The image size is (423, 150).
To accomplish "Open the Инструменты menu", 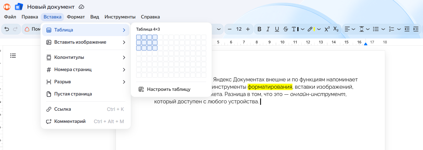I will pos(120,17).
